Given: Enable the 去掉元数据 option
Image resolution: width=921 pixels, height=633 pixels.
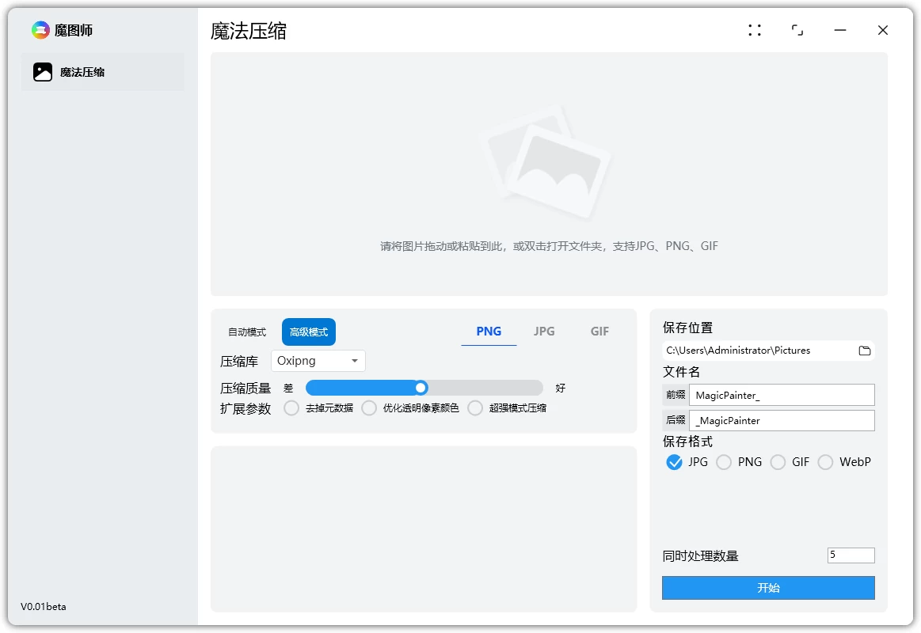Looking at the screenshot, I should (x=292, y=407).
